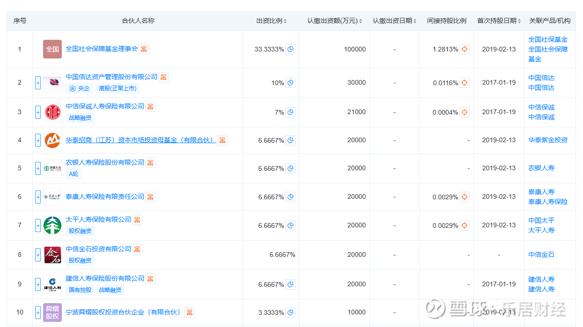
Task: Open 农银人寿保险股份有限公司 partner link
Action: [105, 162]
